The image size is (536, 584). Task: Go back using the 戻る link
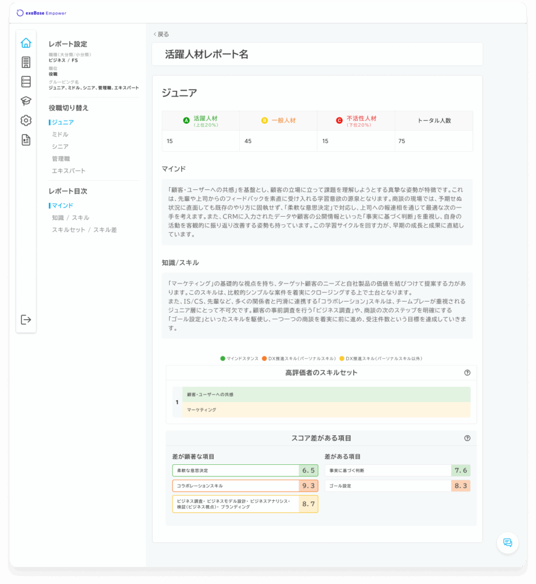point(161,34)
